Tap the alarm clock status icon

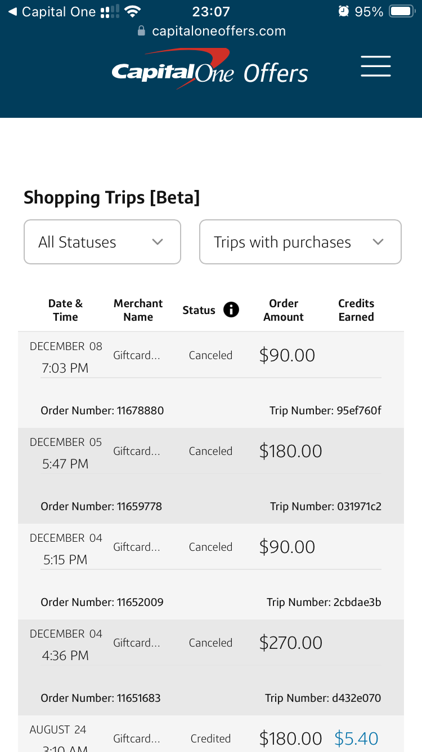tap(343, 11)
